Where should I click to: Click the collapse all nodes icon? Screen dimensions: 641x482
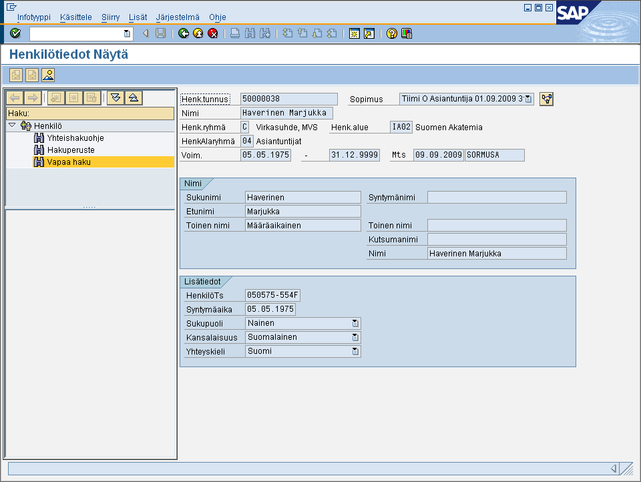134,97
